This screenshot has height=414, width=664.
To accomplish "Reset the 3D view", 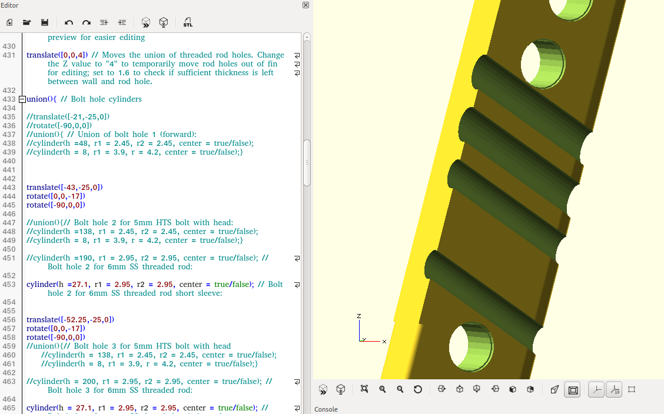I will 418,389.
